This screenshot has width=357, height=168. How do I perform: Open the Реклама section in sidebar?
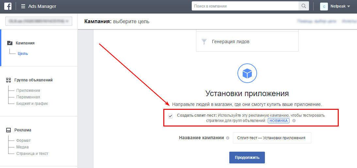click(23, 130)
